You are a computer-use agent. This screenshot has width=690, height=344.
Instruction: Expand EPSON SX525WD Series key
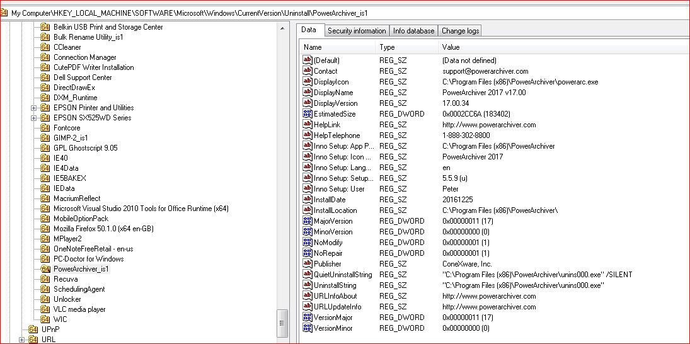tap(33, 118)
